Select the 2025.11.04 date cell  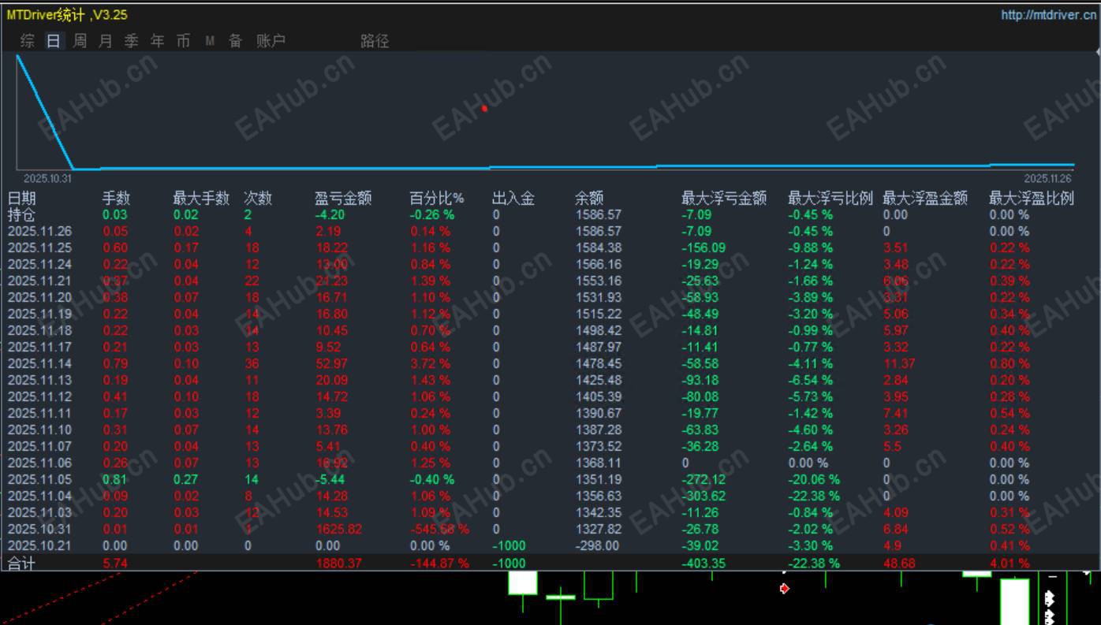(39, 496)
